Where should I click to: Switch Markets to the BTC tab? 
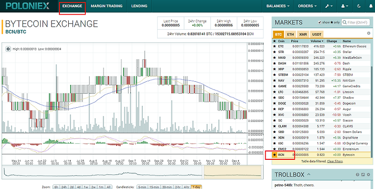tap(278, 34)
